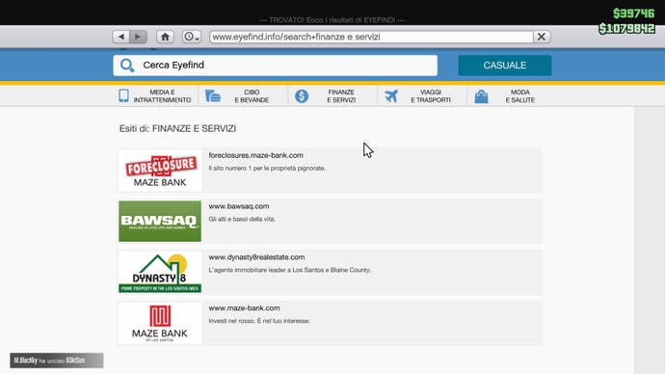Screen dimensions: 665x374
Task: Click the browser back arrow button
Action: 121,37
